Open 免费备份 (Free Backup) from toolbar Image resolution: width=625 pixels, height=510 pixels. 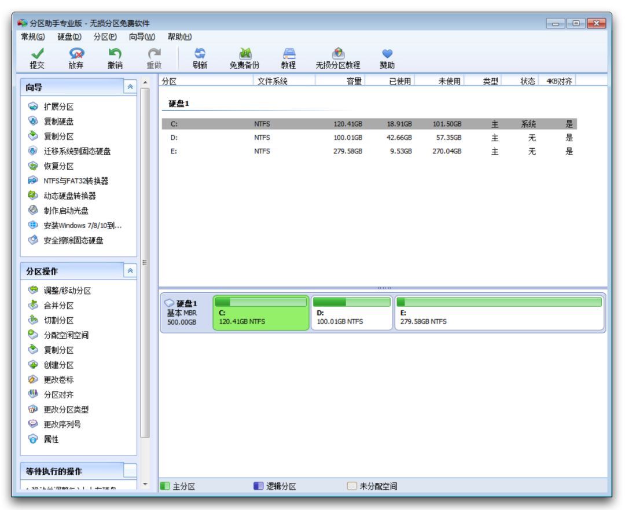244,54
